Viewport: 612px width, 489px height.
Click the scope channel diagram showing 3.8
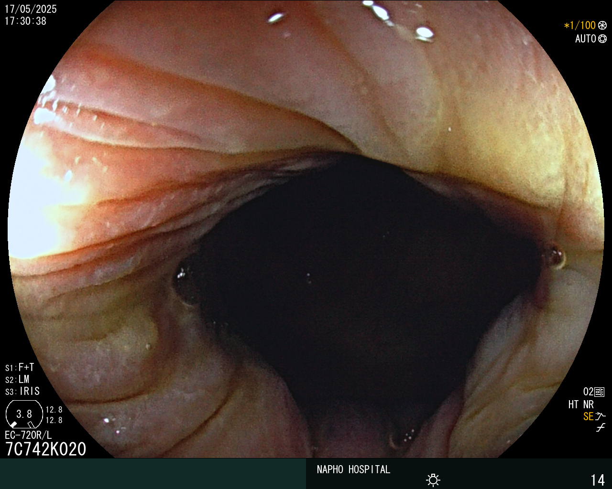pos(24,414)
